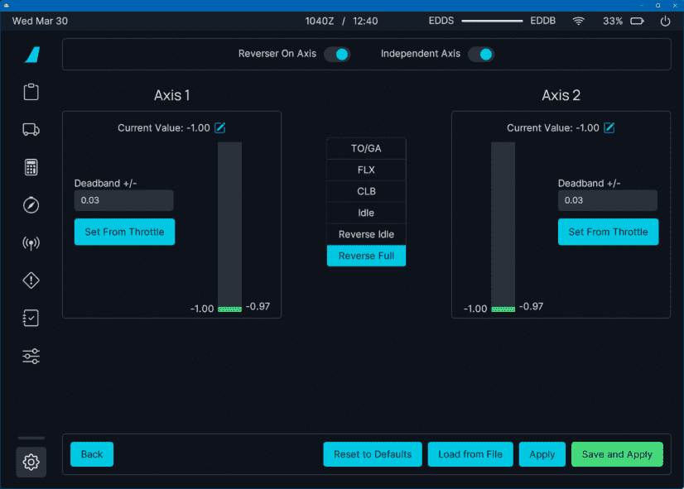684x489 pixels.
Task: Click Save and Apply button
Action: point(617,454)
